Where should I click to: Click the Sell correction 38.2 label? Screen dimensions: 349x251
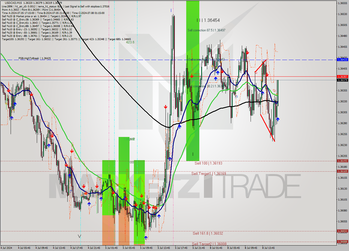[x=206, y=86]
